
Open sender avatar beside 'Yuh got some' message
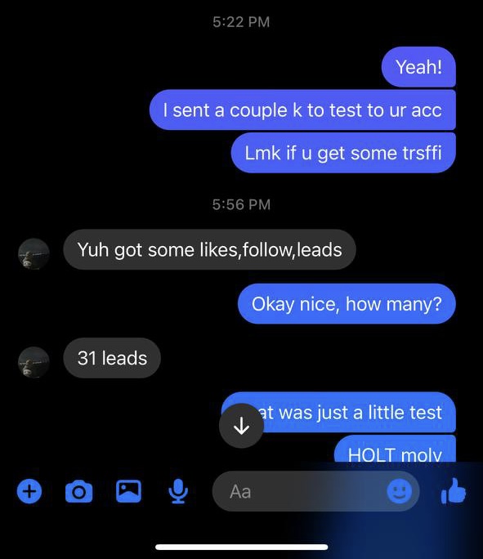pos(34,253)
